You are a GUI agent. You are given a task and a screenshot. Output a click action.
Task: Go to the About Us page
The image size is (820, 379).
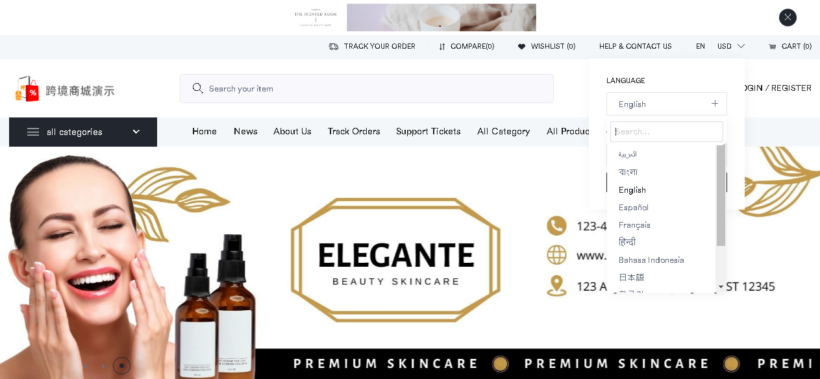292,131
